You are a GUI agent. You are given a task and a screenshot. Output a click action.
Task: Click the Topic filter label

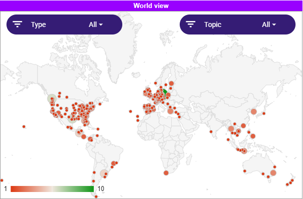[x=213, y=24]
